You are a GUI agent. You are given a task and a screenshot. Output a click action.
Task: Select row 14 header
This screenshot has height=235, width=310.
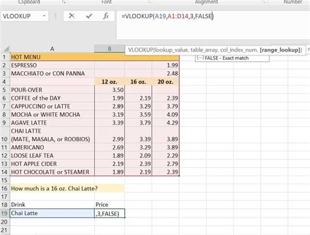coord(5,172)
